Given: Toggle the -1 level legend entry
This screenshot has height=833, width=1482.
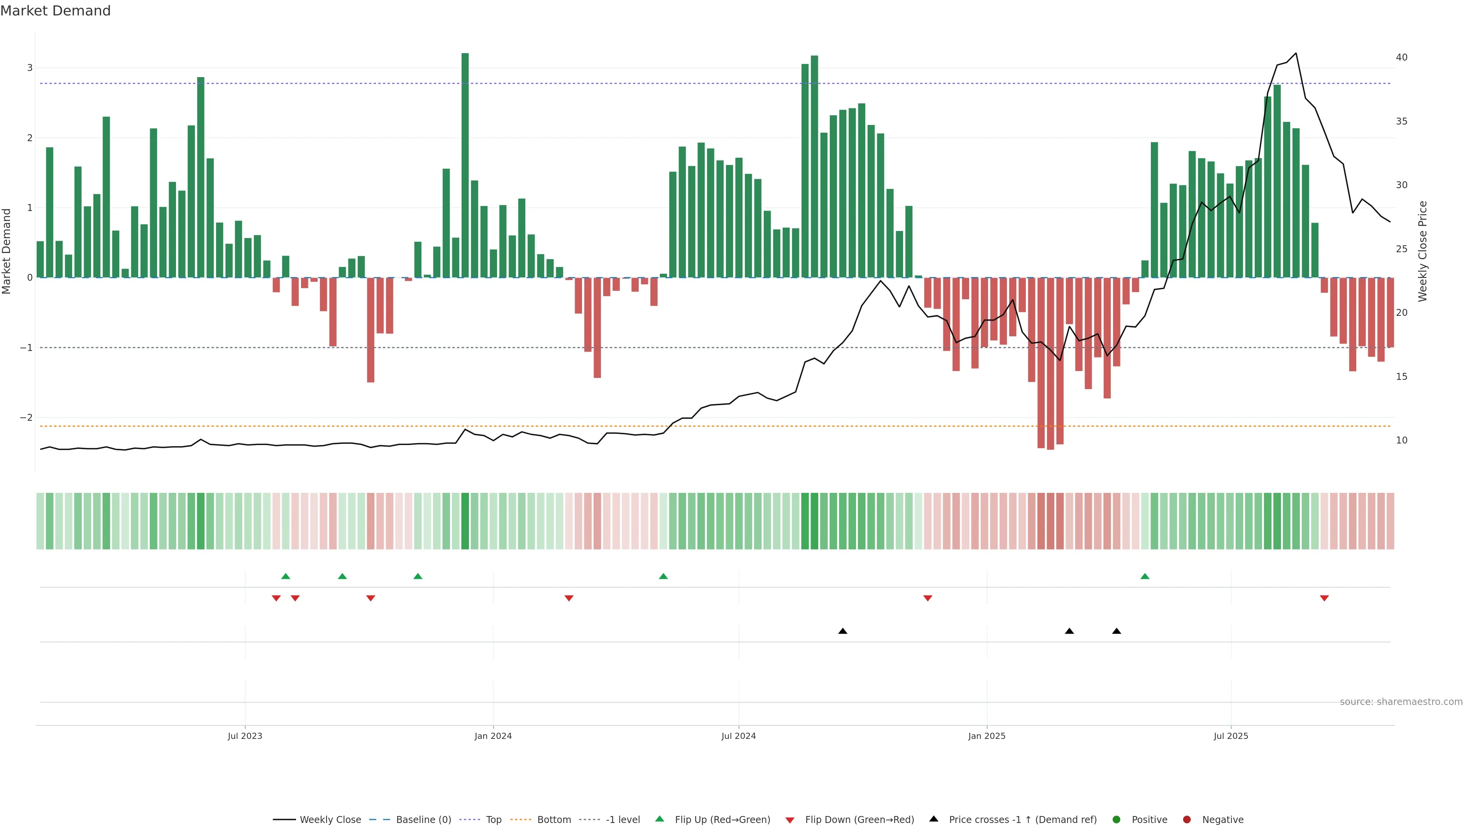Looking at the screenshot, I should pos(623,820).
